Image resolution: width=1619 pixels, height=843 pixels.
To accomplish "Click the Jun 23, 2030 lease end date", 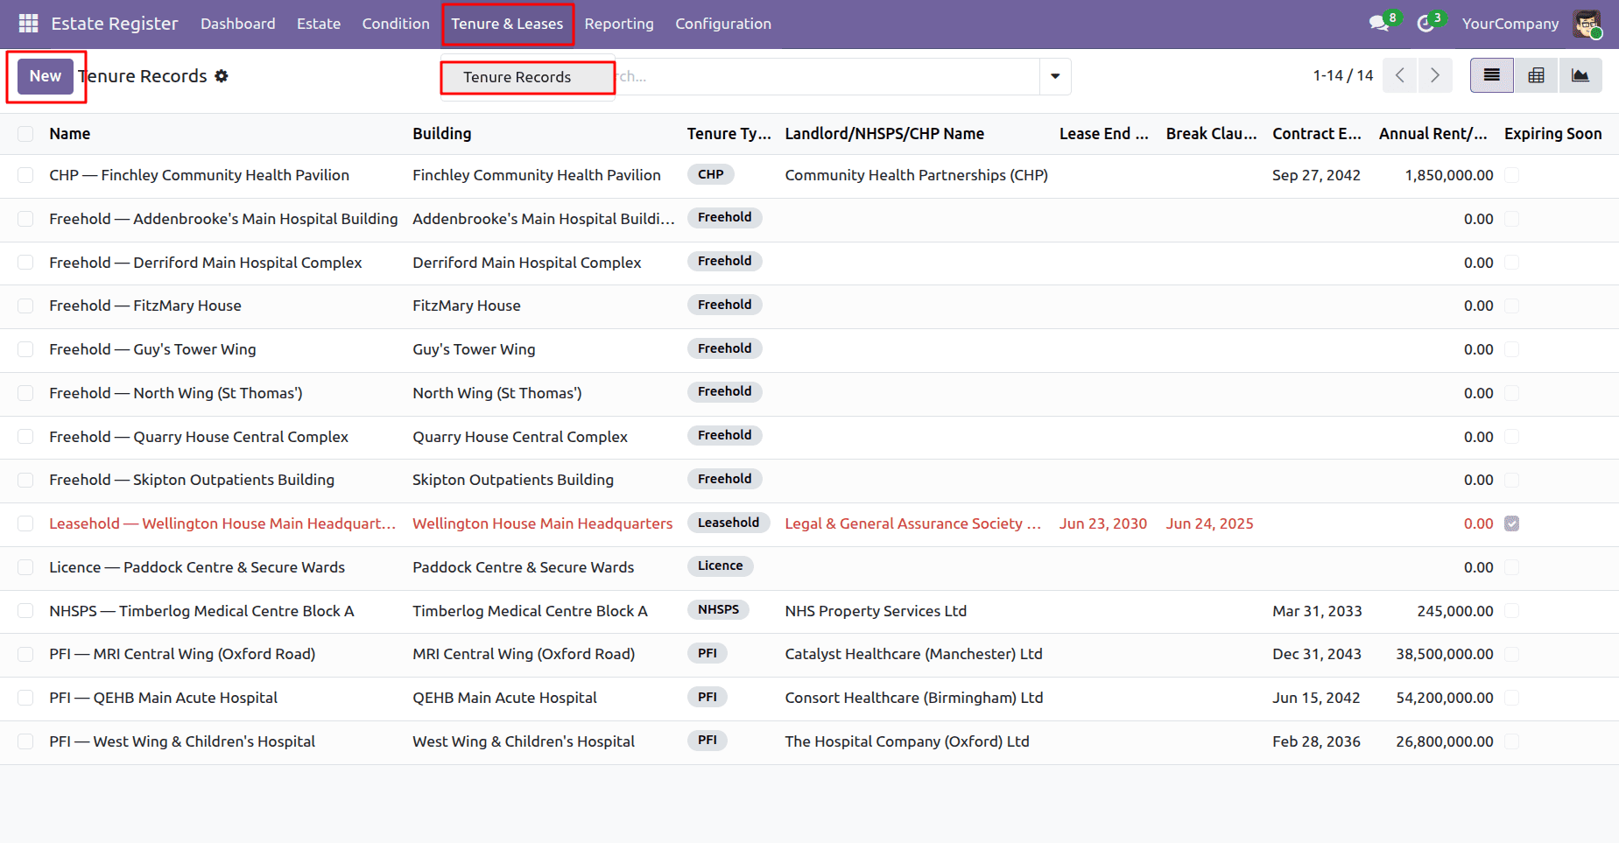I will 1103,523.
